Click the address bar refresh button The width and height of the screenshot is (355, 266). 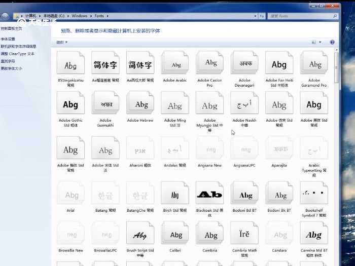tap(262, 16)
